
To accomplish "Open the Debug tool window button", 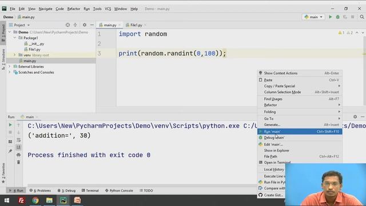I will click(x=66, y=191).
